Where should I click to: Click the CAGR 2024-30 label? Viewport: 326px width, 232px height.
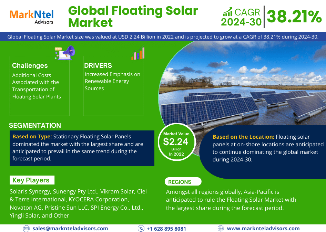pyautogui.click(x=241, y=18)
